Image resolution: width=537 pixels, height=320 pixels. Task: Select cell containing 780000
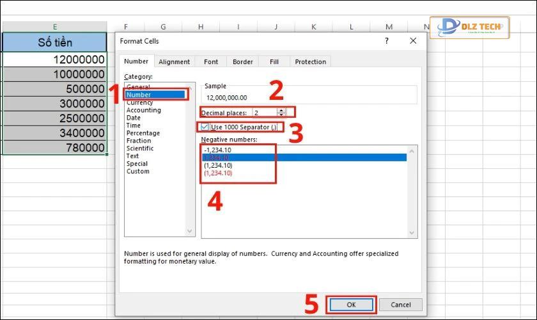click(x=55, y=147)
